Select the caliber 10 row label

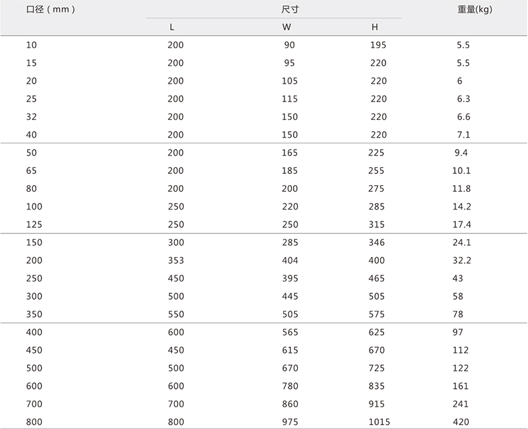pos(31,45)
